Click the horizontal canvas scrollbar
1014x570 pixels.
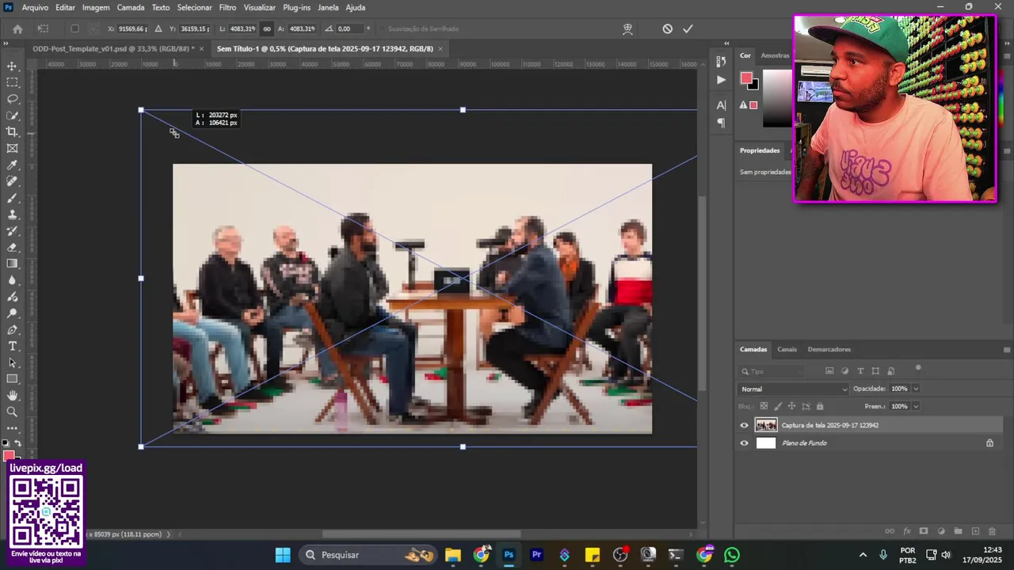421,534
